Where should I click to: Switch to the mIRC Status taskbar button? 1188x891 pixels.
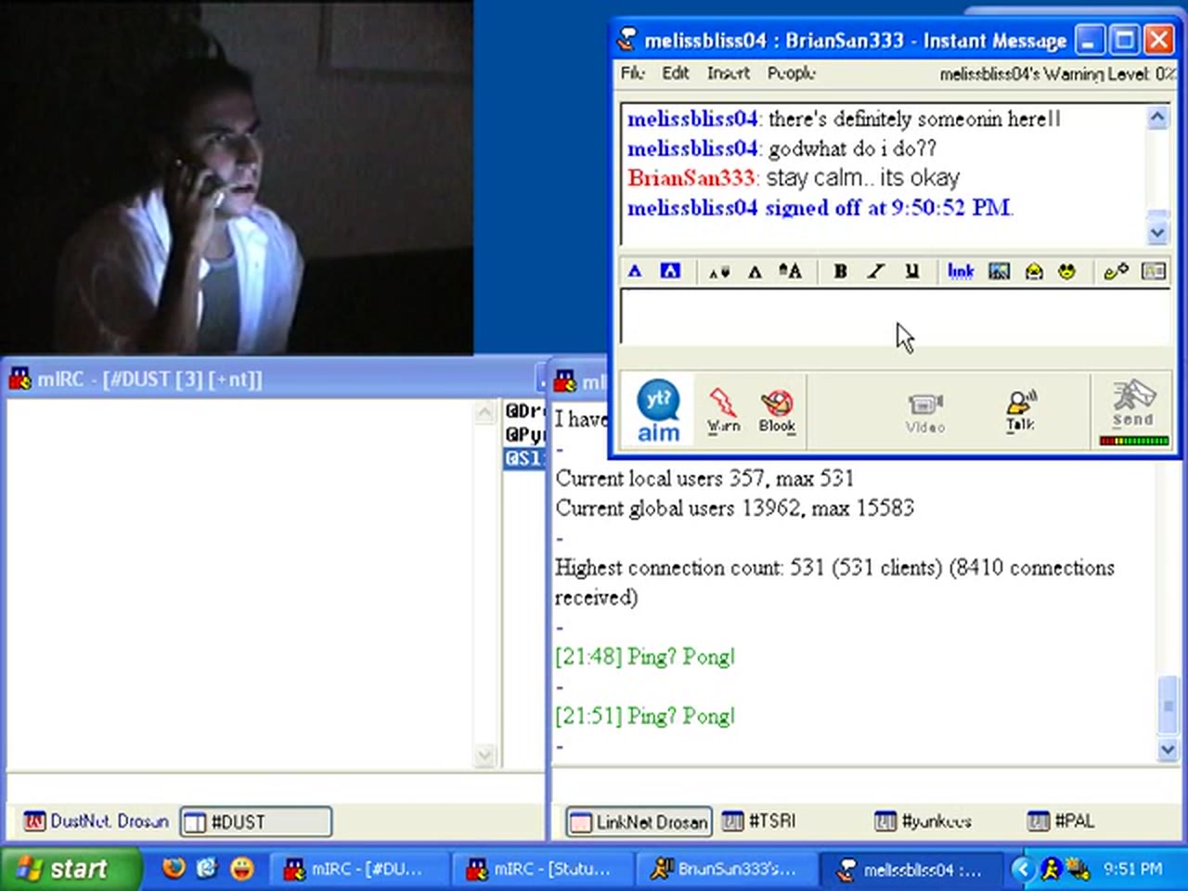[x=543, y=870]
